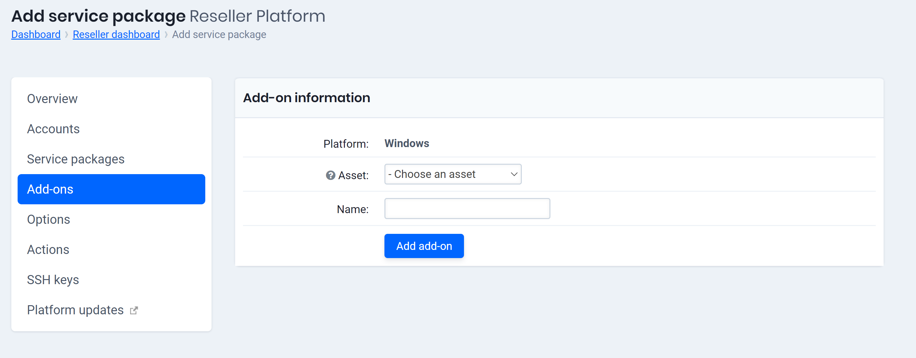
Task: Click the Add add-on button
Action: (424, 246)
